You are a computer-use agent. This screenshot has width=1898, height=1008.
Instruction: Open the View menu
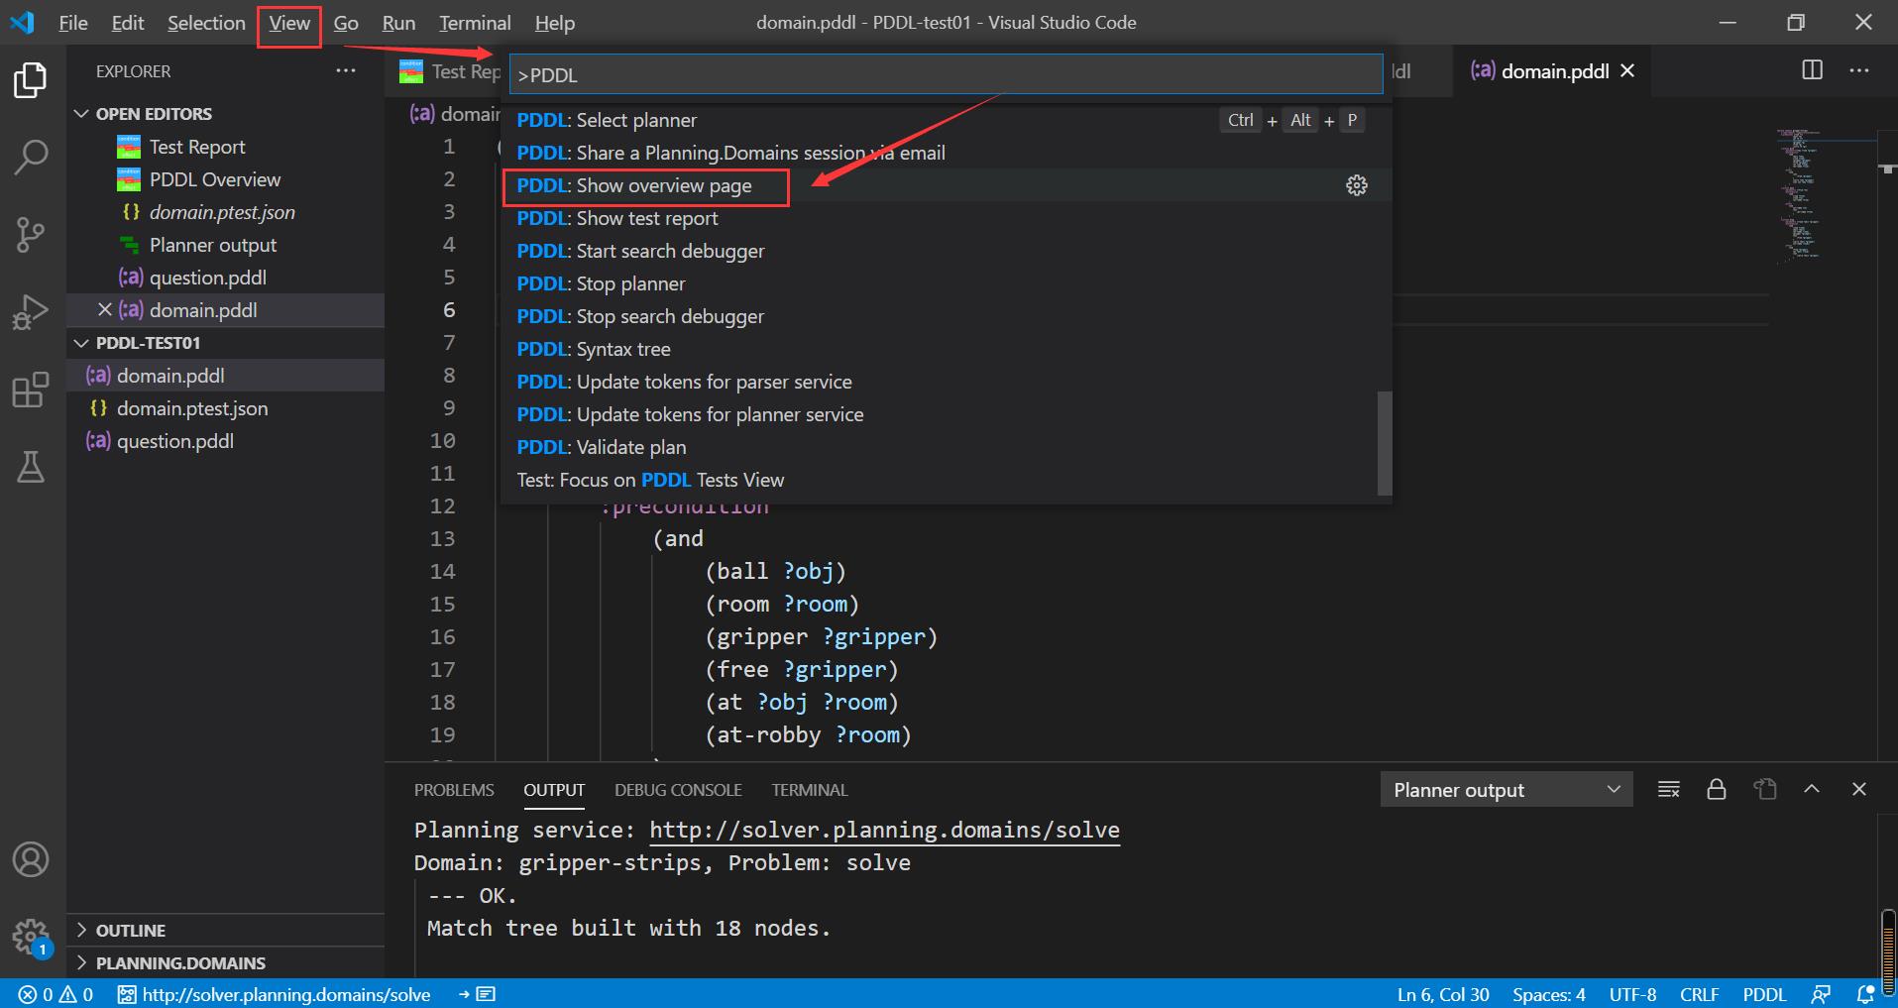tap(289, 23)
